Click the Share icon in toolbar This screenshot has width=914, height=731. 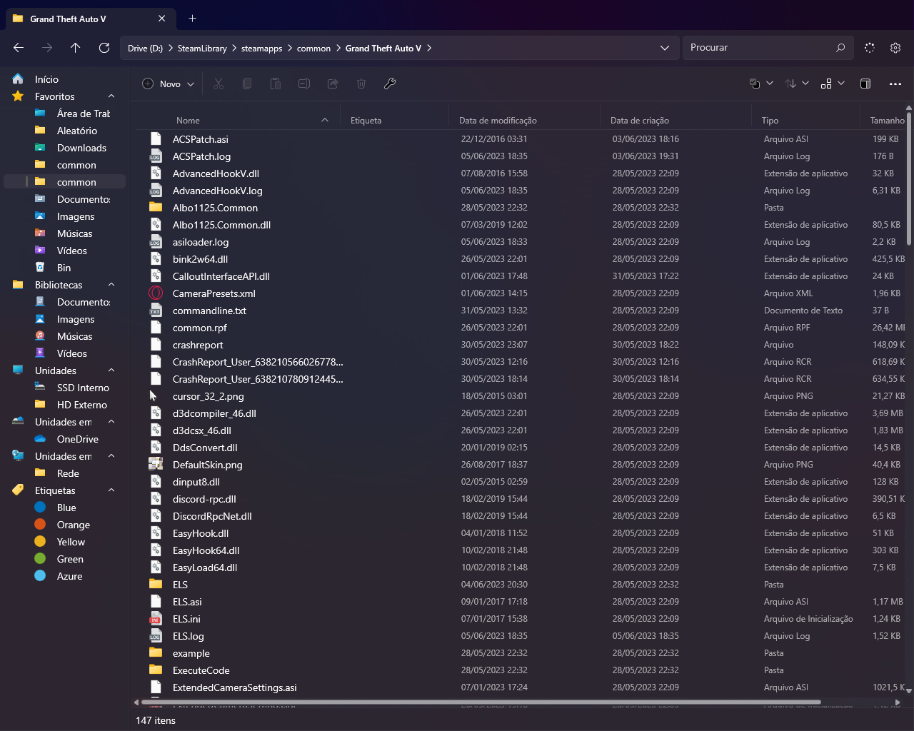333,84
